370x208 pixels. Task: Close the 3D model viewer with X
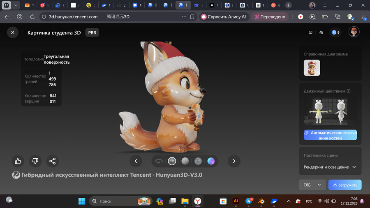pos(13,32)
